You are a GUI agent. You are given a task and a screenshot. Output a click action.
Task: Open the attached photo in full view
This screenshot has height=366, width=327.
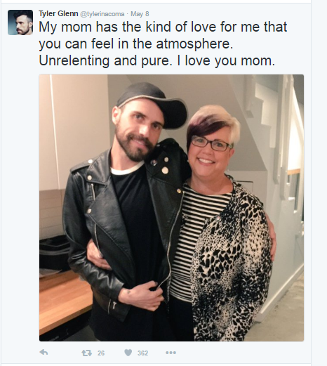click(x=171, y=208)
